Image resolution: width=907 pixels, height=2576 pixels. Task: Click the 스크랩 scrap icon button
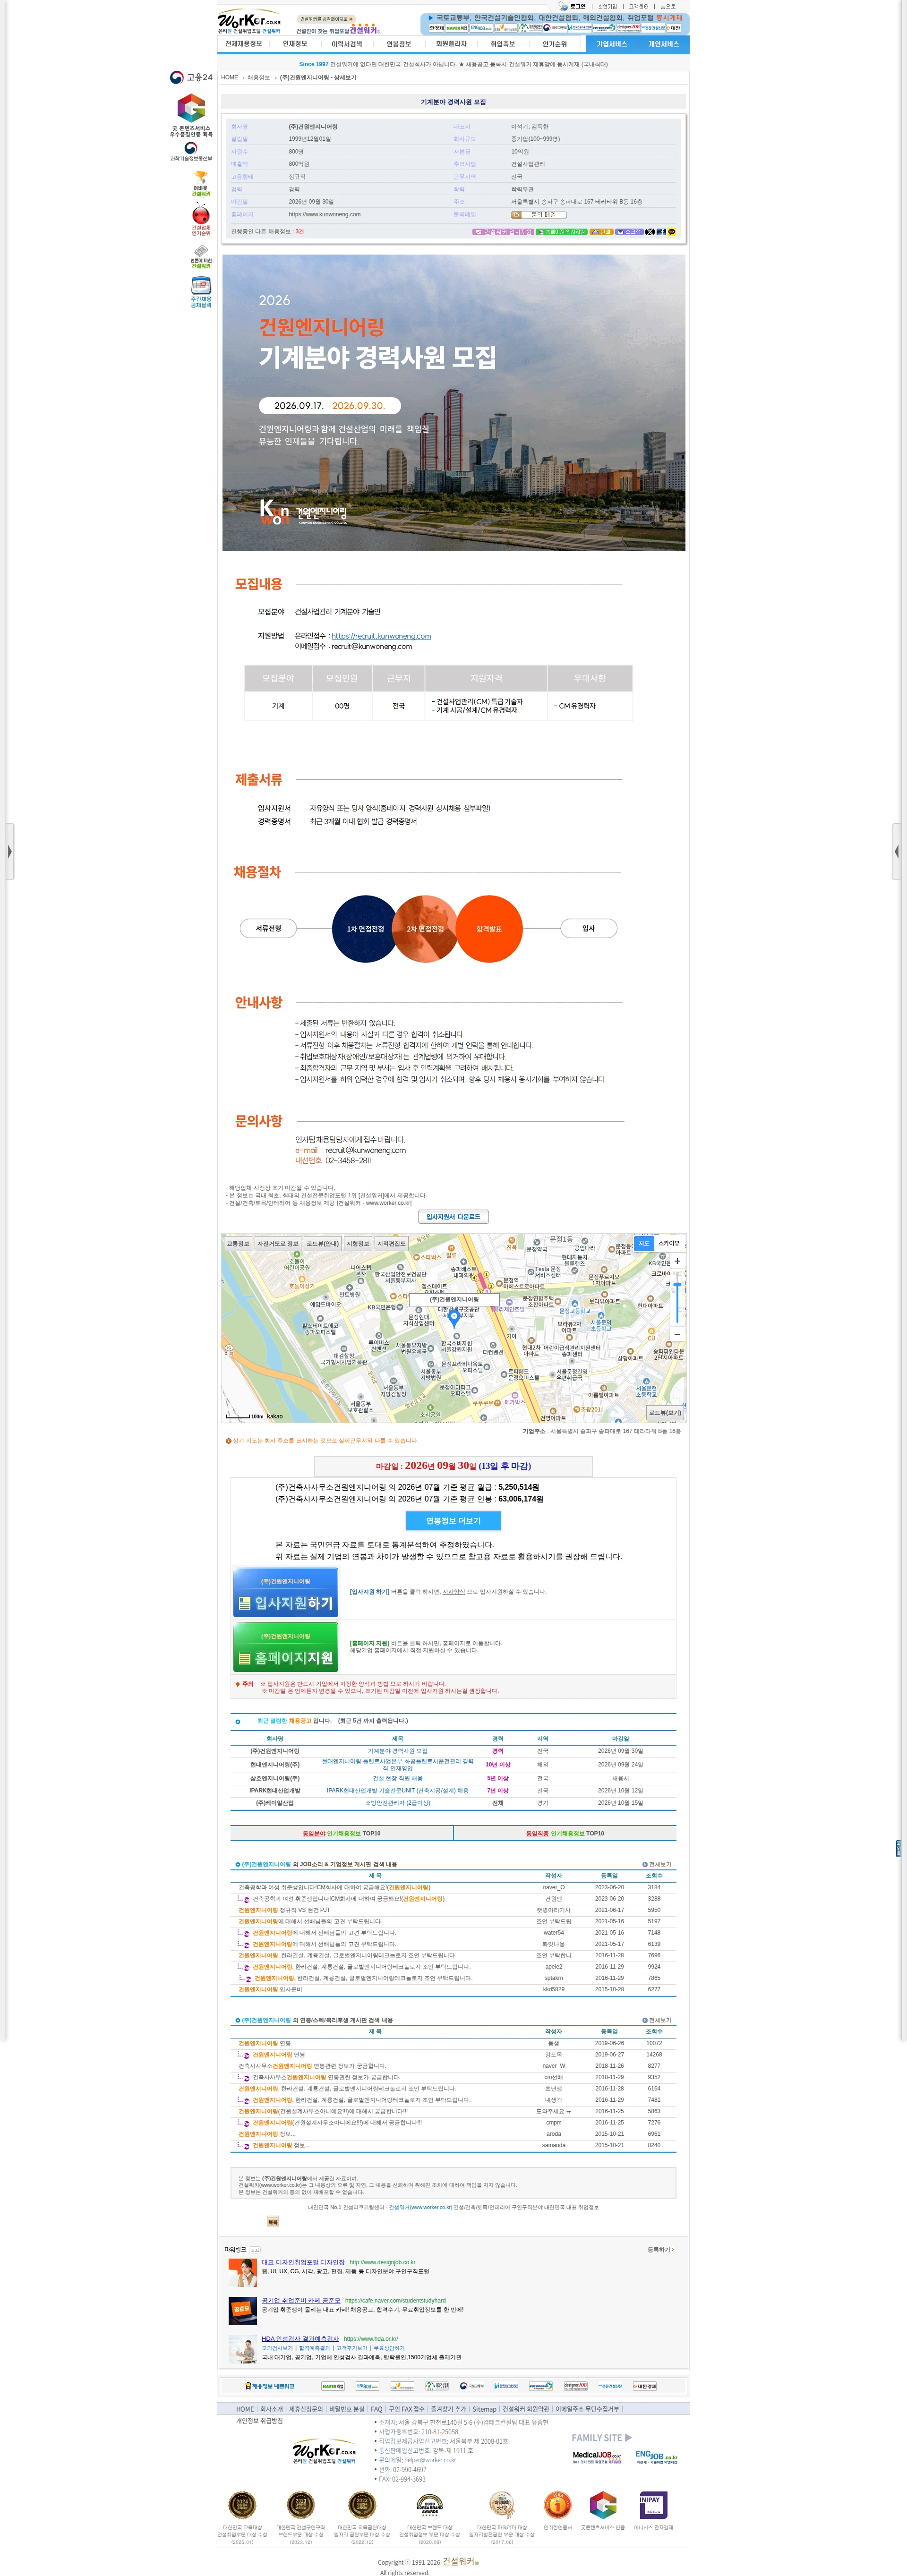point(629,231)
